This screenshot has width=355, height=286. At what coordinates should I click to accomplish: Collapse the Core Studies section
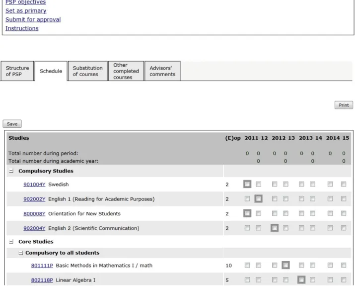click(11, 242)
